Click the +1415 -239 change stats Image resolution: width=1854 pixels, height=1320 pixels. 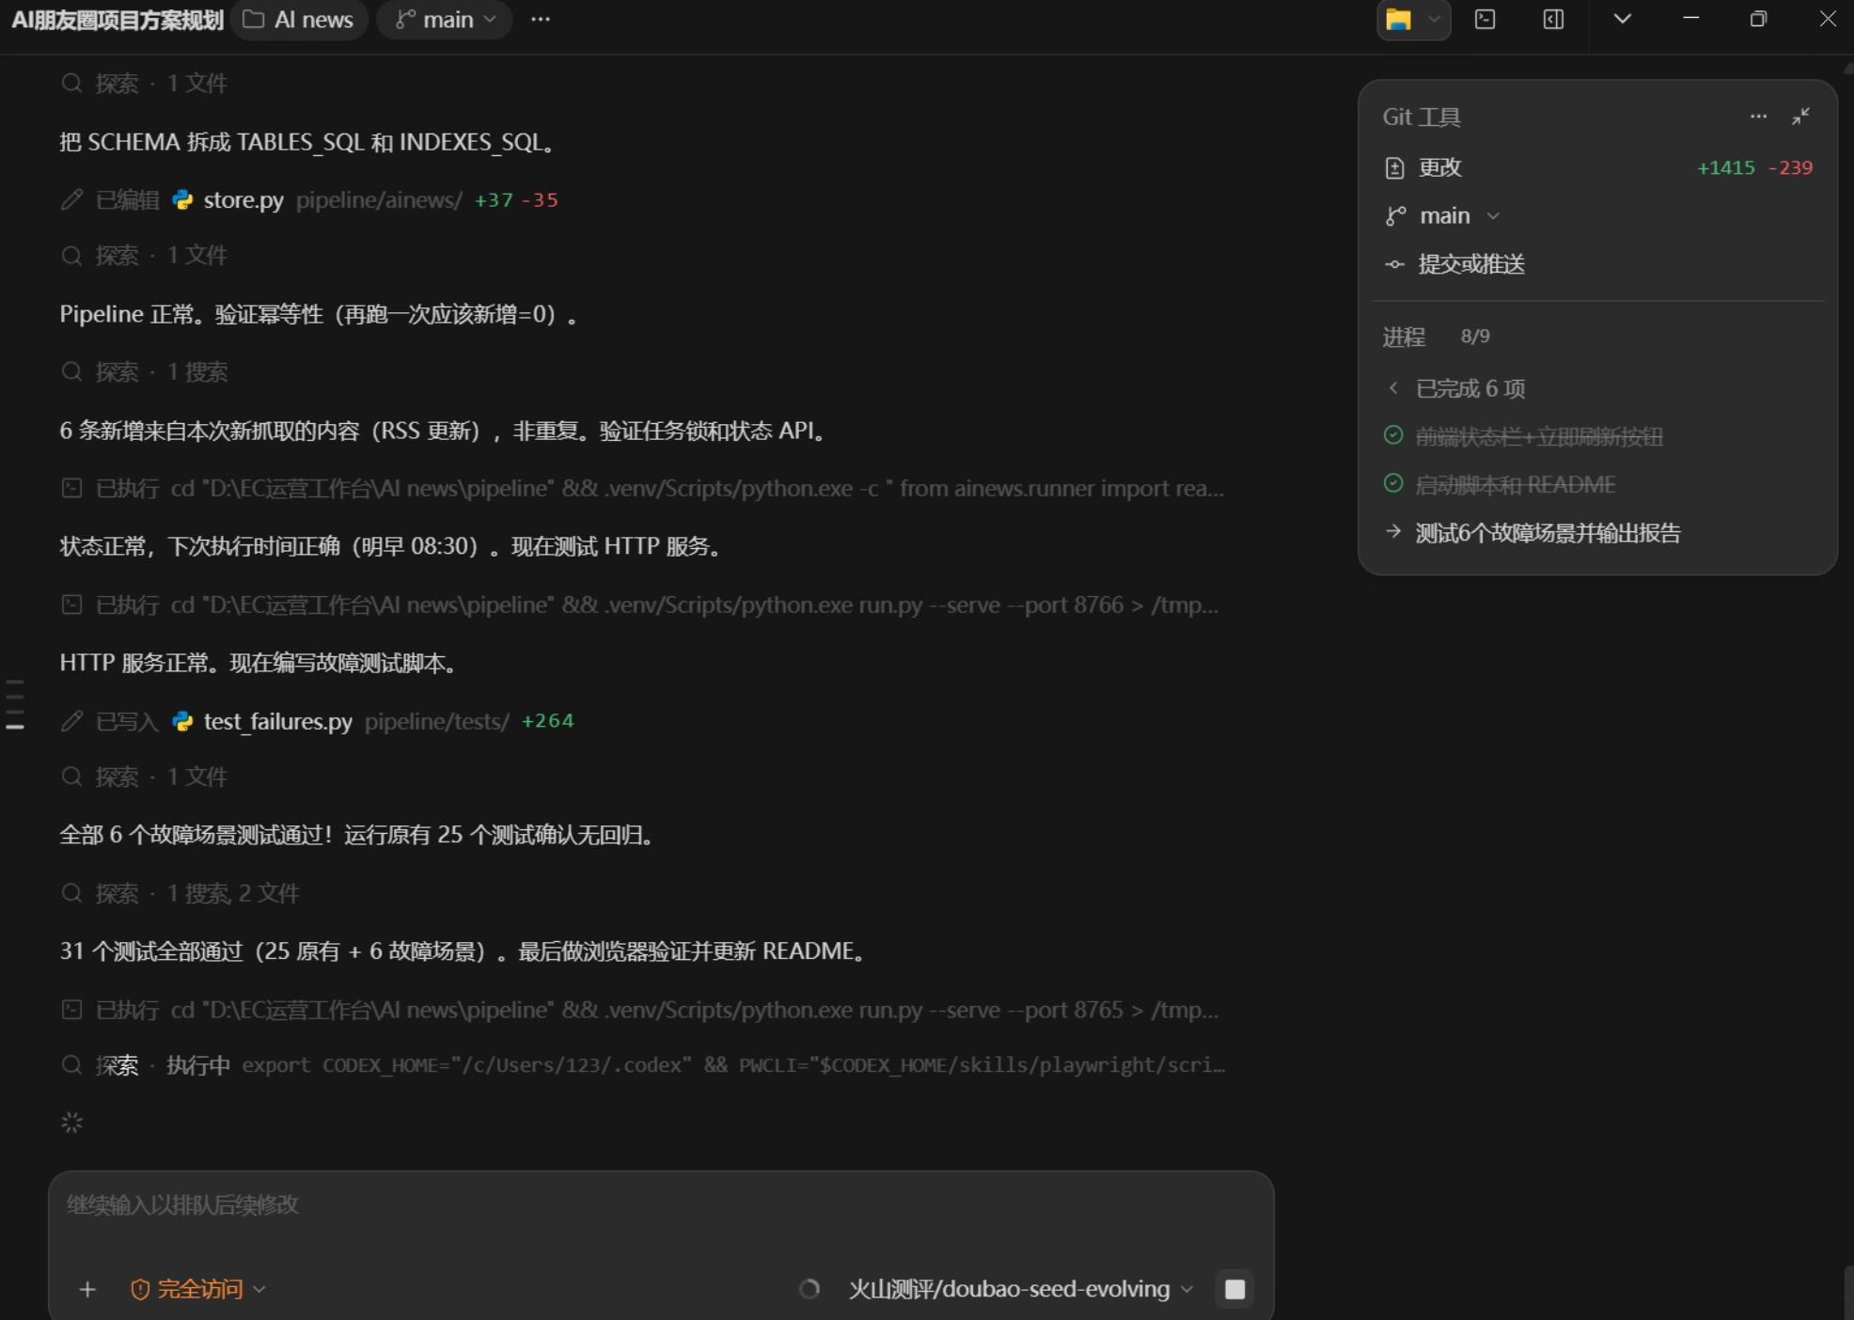point(1754,167)
